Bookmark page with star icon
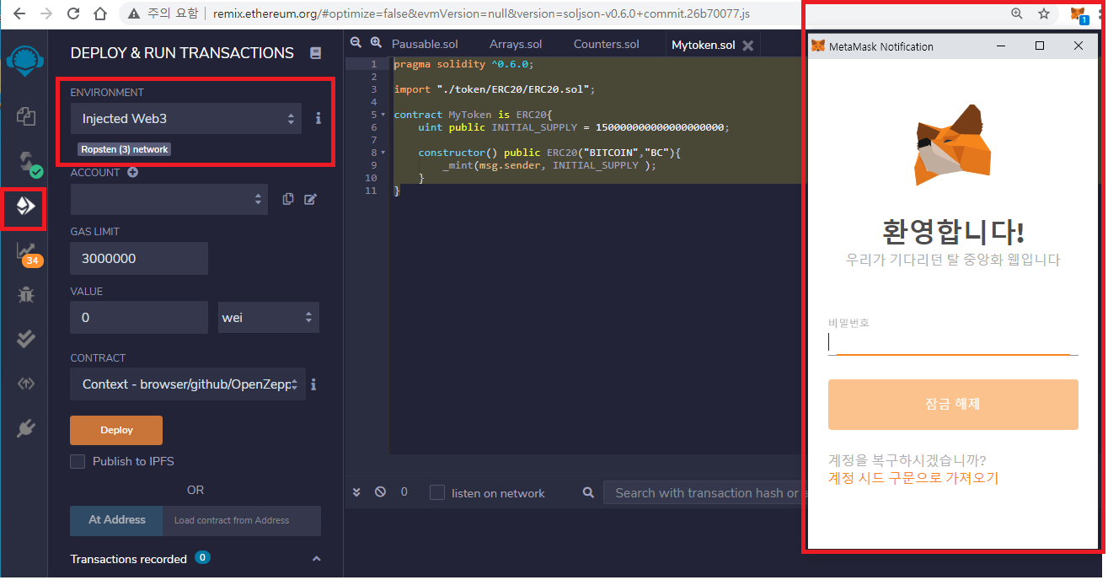Image resolution: width=1108 pixels, height=580 pixels. [1044, 14]
